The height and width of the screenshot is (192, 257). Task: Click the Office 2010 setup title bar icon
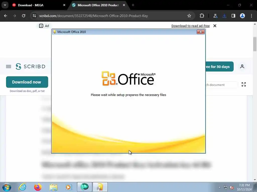click(x=54, y=32)
